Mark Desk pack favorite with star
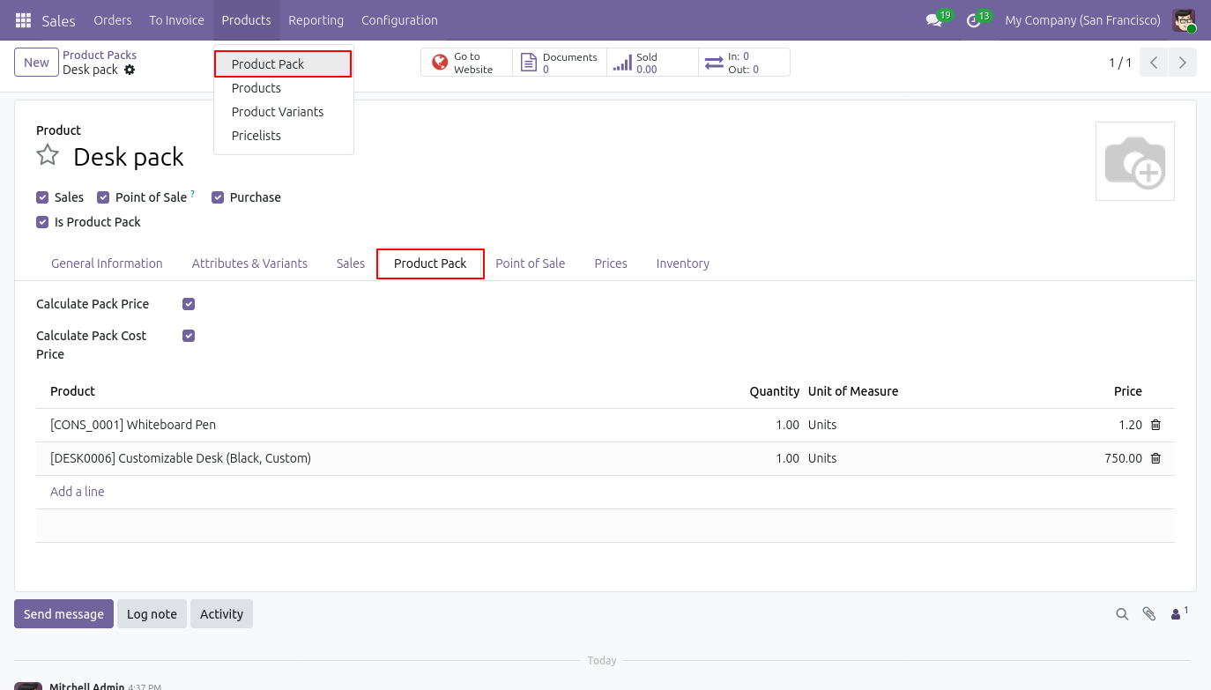This screenshot has height=690, width=1211. 48,156
